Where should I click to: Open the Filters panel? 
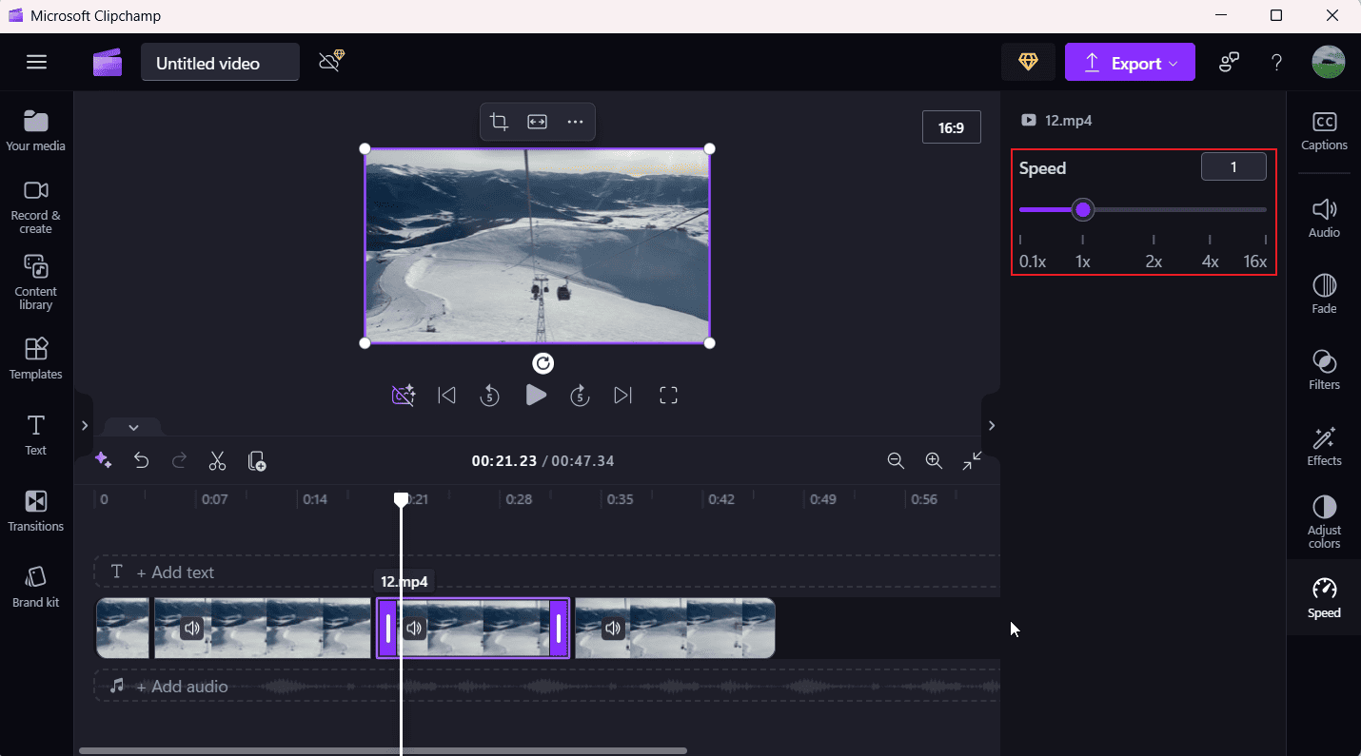point(1324,370)
